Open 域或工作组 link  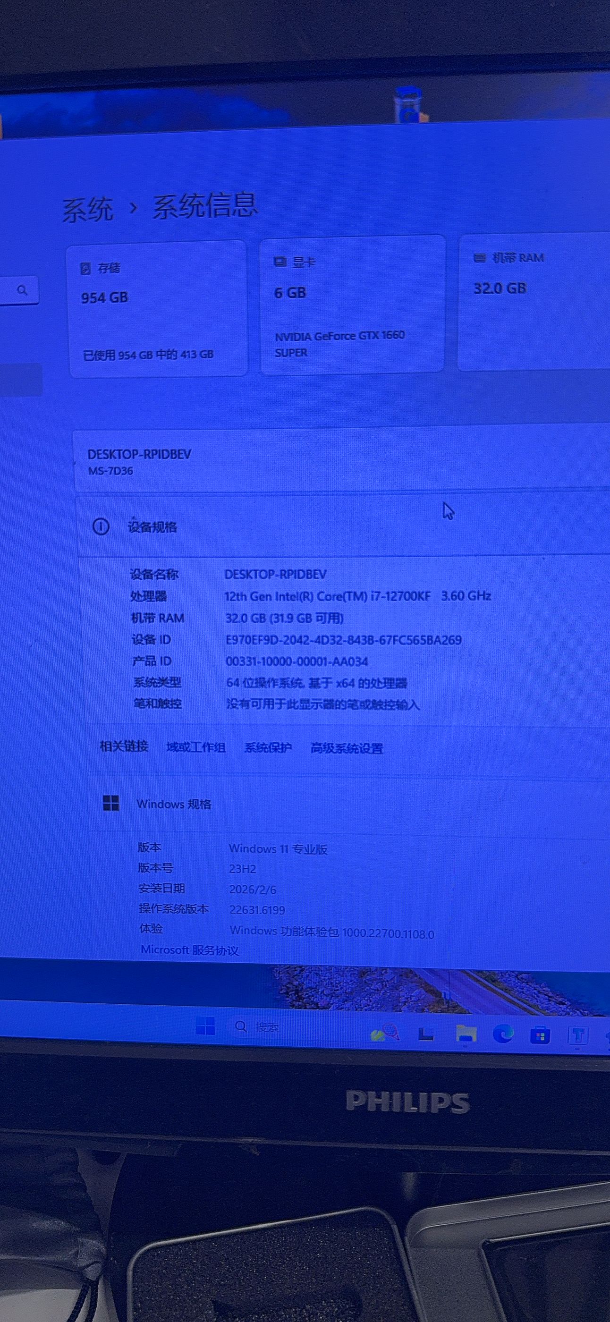click(x=196, y=747)
